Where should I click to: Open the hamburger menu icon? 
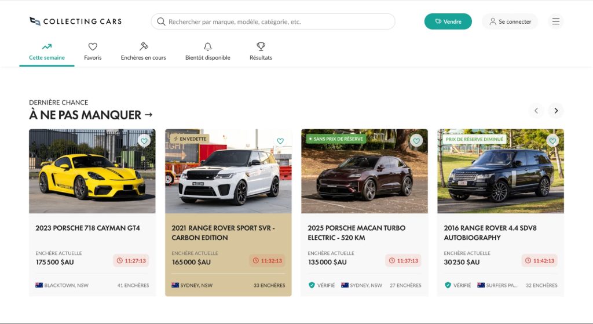coord(555,21)
